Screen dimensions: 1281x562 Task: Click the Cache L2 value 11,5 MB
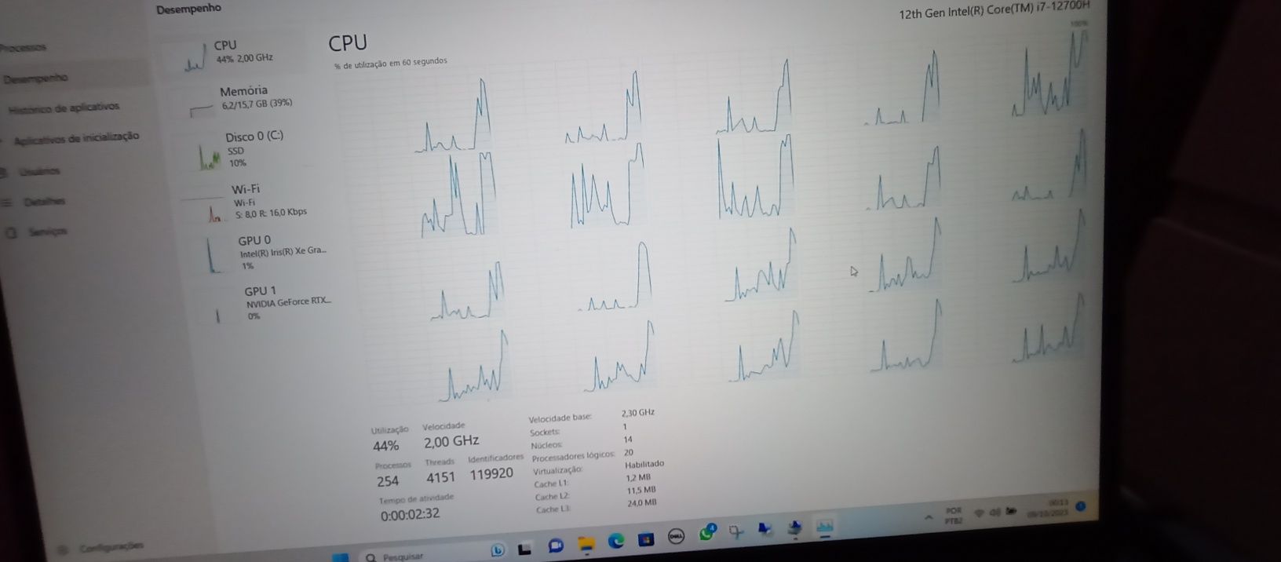pos(640,491)
